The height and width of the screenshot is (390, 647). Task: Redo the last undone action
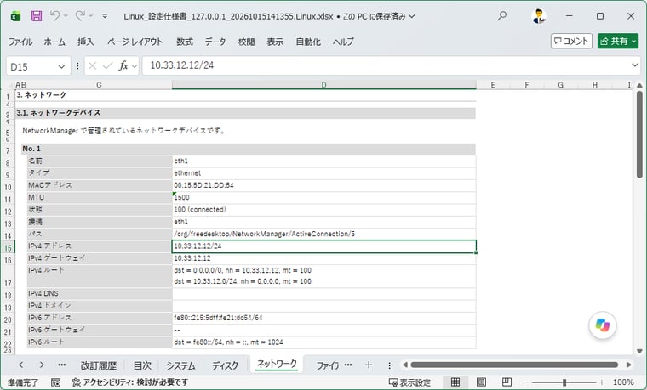(x=80, y=16)
